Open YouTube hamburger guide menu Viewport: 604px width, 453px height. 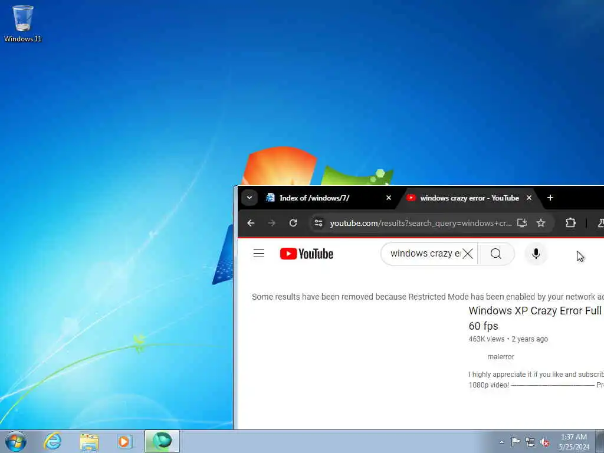pyautogui.click(x=259, y=254)
